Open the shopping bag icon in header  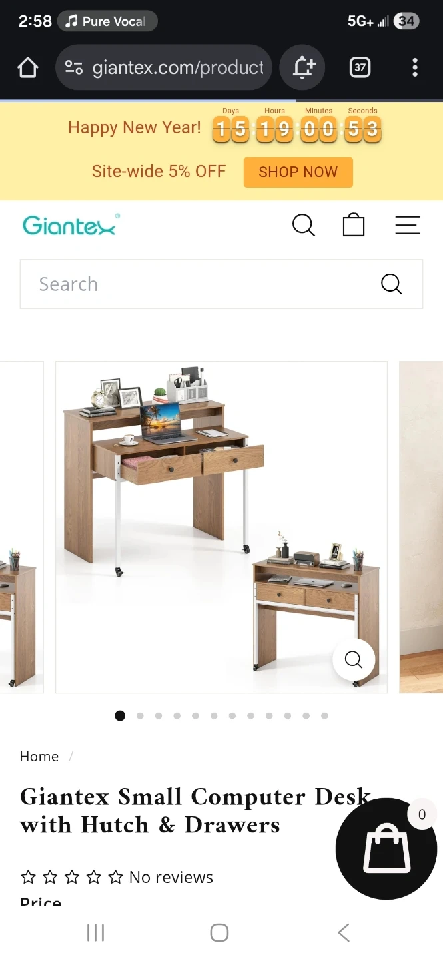[354, 225]
